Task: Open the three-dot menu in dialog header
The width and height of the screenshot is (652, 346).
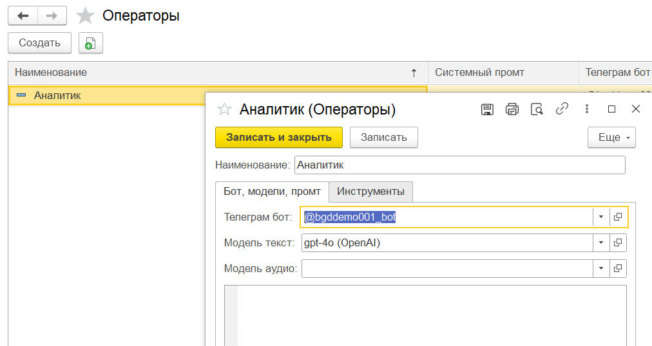Action: pyautogui.click(x=587, y=109)
